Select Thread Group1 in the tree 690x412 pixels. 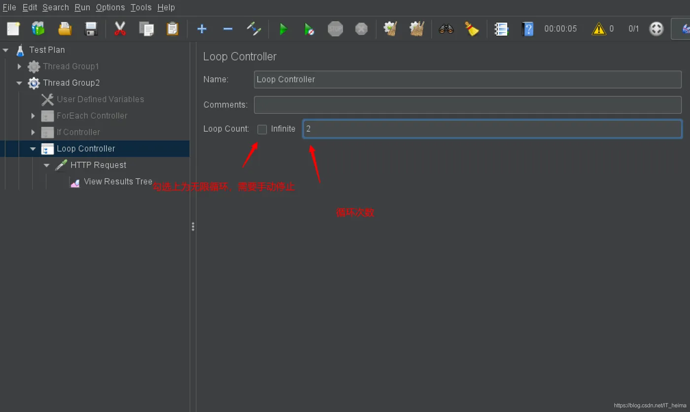point(71,66)
